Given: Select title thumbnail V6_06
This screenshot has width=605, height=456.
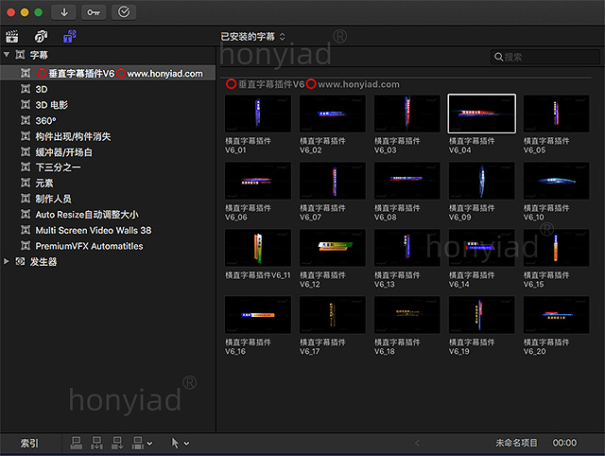Looking at the screenshot, I should point(258,181).
